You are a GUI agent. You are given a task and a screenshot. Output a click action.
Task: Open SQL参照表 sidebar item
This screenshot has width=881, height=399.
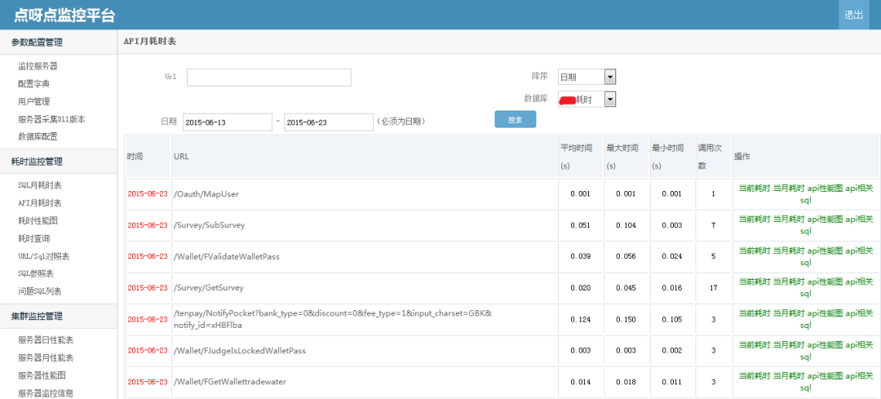click(36, 273)
